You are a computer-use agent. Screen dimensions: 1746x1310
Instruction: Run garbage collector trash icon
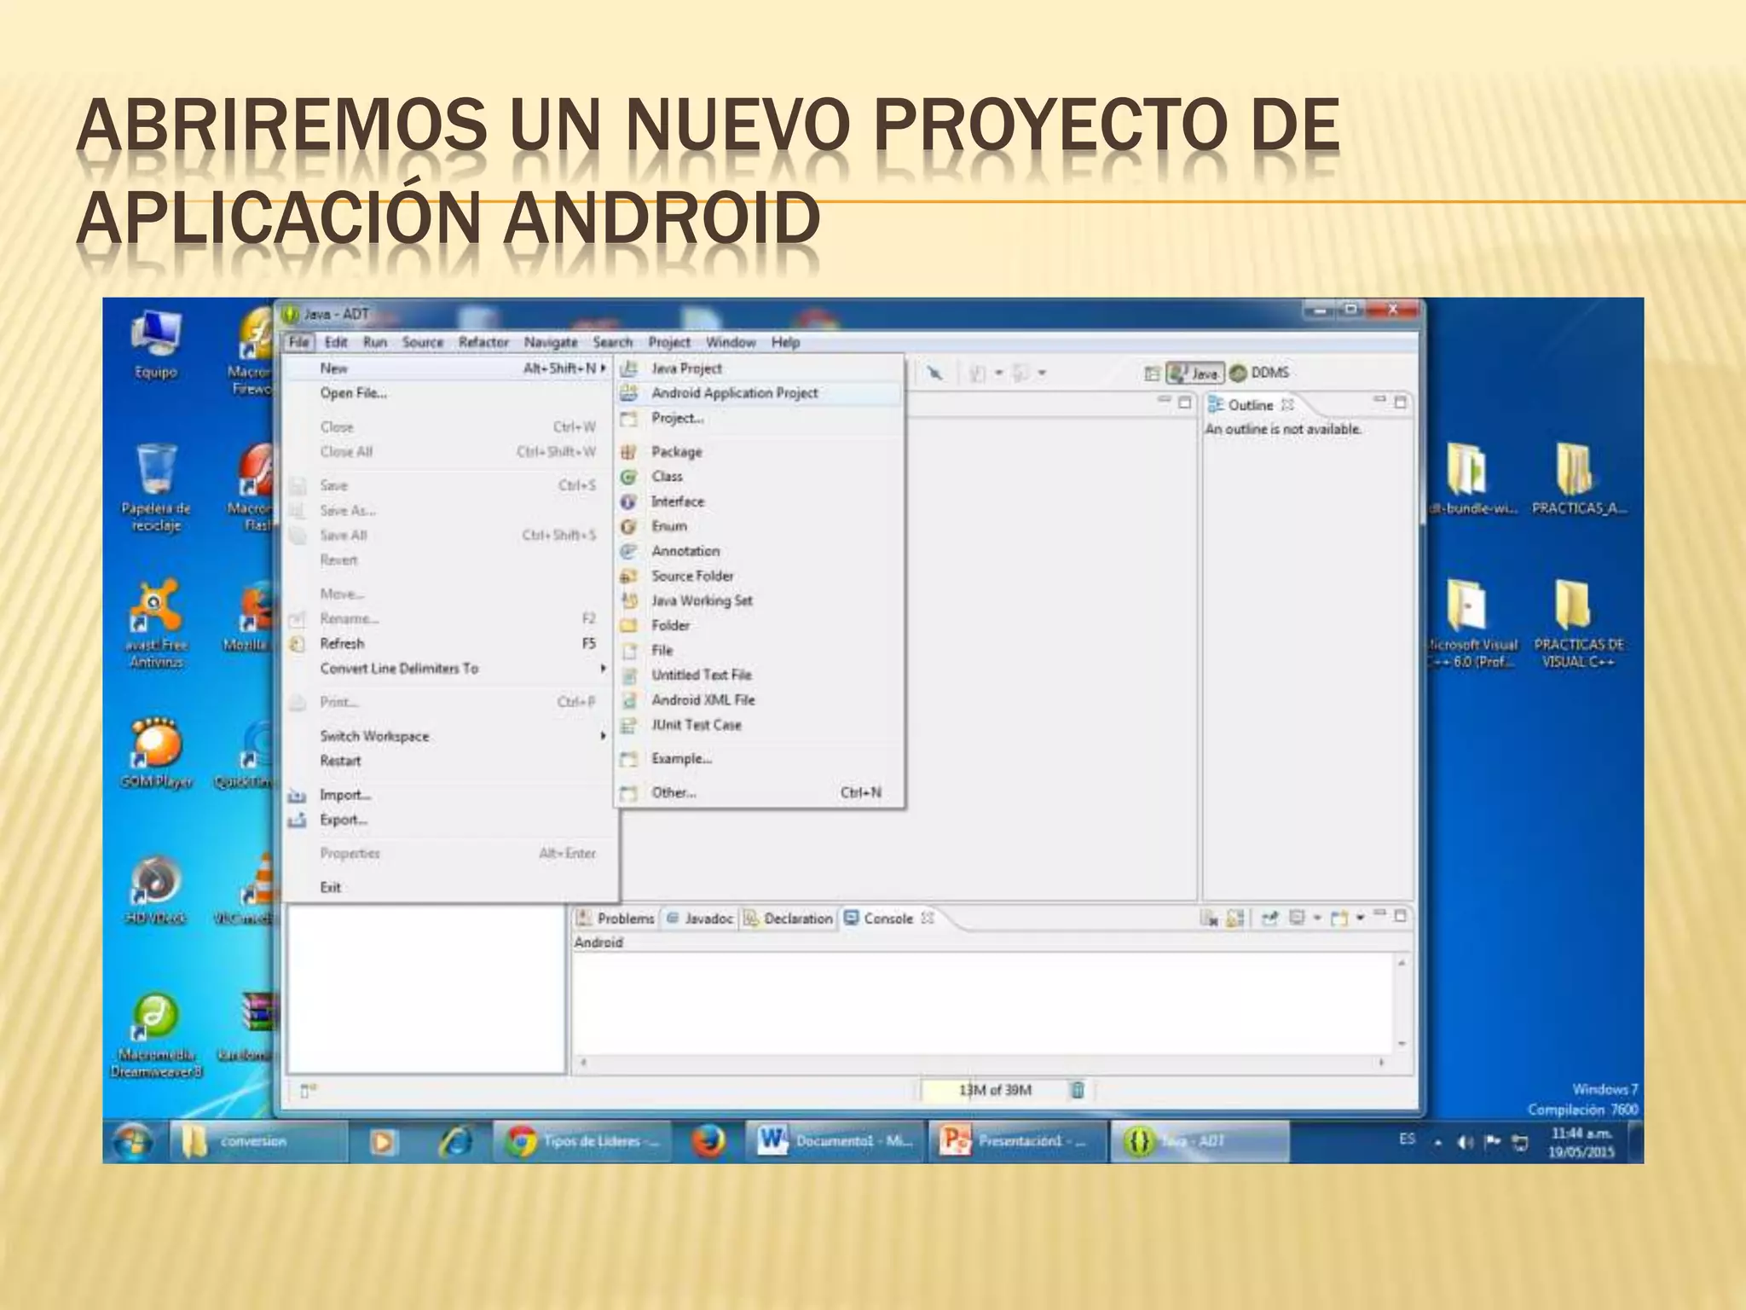1078,1090
